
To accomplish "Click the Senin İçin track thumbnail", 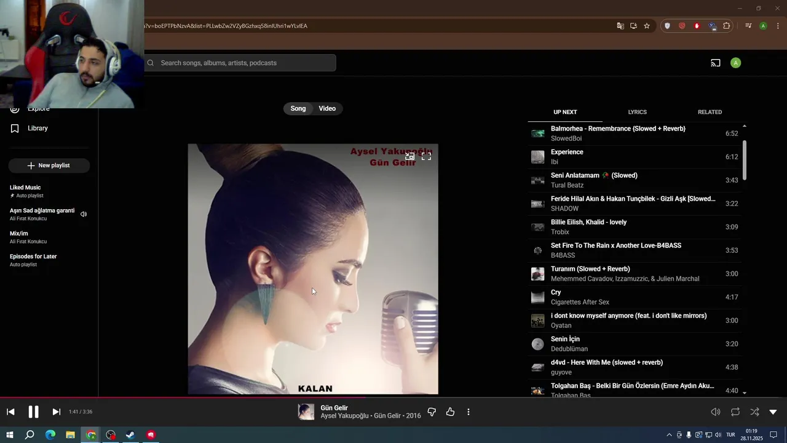I will click(x=538, y=344).
